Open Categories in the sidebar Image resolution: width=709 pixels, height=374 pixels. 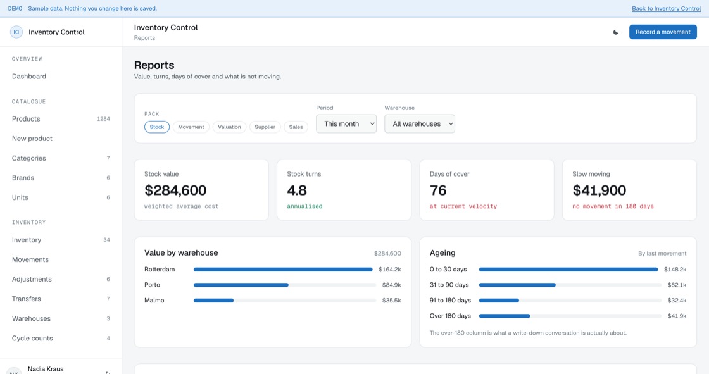[x=61, y=158]
